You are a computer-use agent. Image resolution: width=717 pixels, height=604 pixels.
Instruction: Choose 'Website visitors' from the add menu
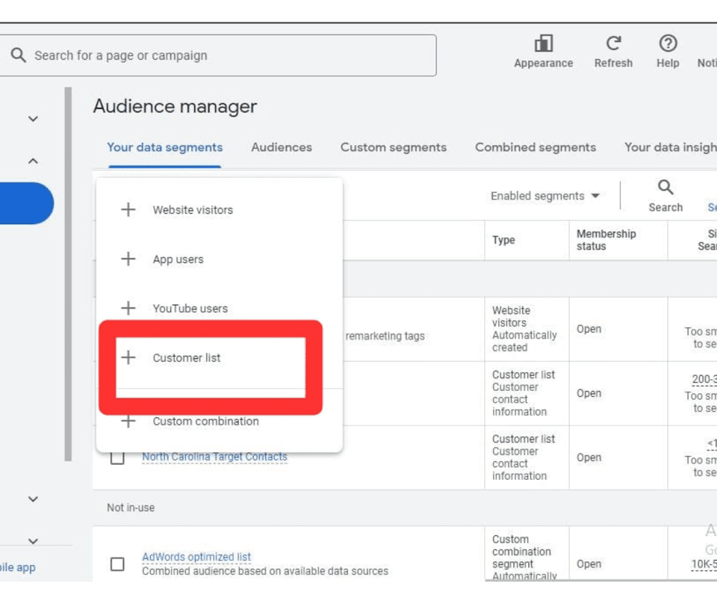pos(220,210)
